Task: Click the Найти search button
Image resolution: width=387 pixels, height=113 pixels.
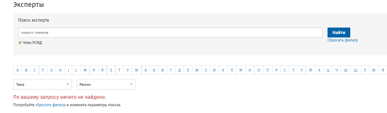Action: click(x=339, y=33)
